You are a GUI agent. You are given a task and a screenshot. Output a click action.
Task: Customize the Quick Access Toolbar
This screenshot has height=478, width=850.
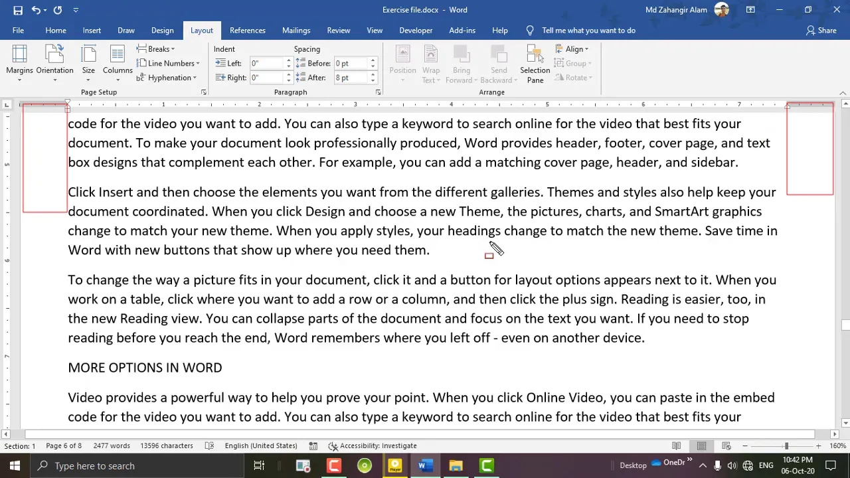pyautogui.click(x=76, y=10)
